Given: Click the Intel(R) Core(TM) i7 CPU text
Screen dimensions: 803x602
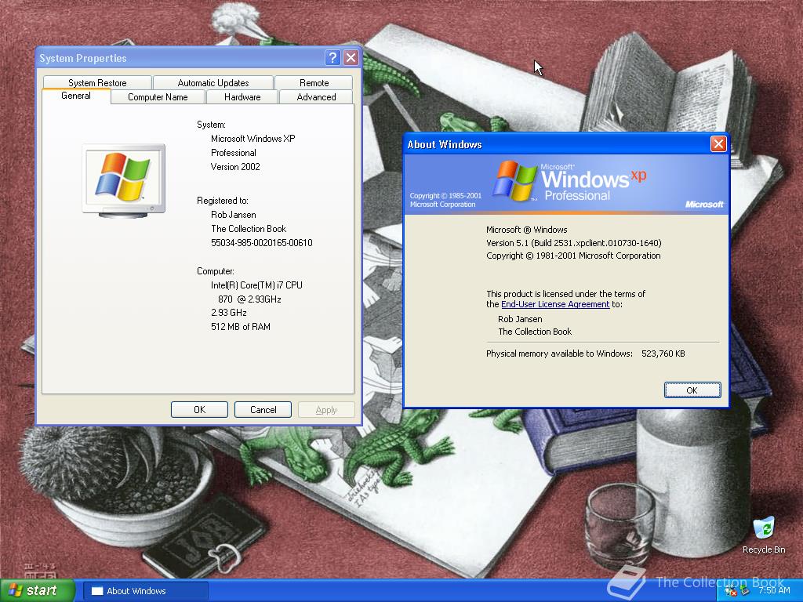Looking at the screenshot, I should pos(256,285).
